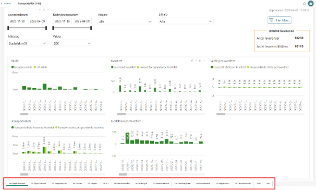Click the home icon in the header
Viewport: 316px width, 190px height.
(305, 4)
